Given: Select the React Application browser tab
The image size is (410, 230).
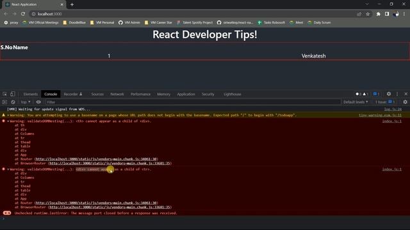Looking at the screenshot, I should point(35,4).
